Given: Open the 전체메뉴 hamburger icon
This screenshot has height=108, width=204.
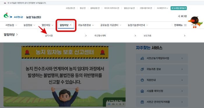Looking at the screenshot, I should tap(185, 25).
